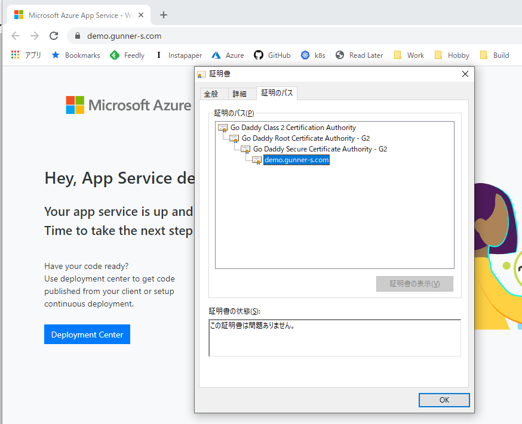Select Go Daddy Root Certificate Authority - G2
The image size is (522, 424).
(306, 138)
